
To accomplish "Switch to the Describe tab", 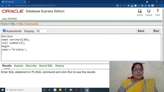I will coord(31,66).
